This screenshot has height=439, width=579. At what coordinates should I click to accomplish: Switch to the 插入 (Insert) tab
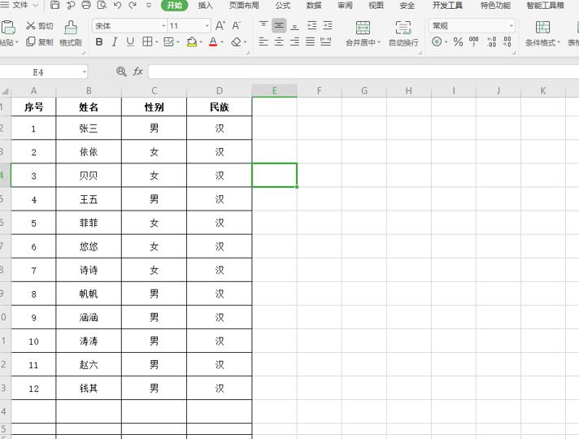(205, 5)
